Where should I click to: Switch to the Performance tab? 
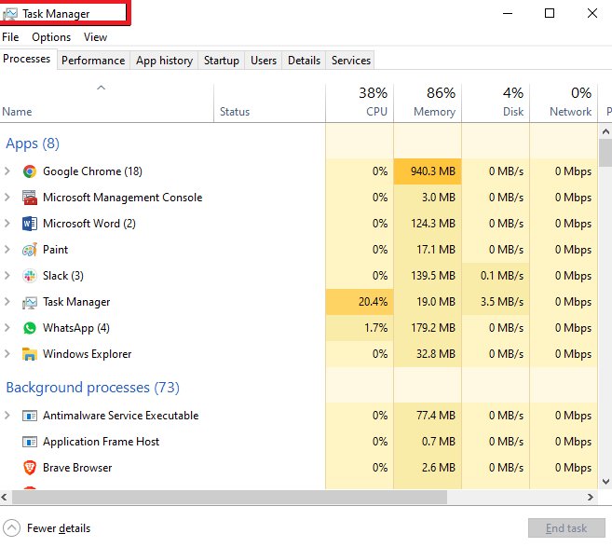point(93,61)
